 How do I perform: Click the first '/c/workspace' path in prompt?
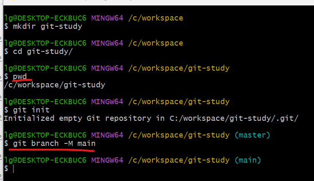156,18
